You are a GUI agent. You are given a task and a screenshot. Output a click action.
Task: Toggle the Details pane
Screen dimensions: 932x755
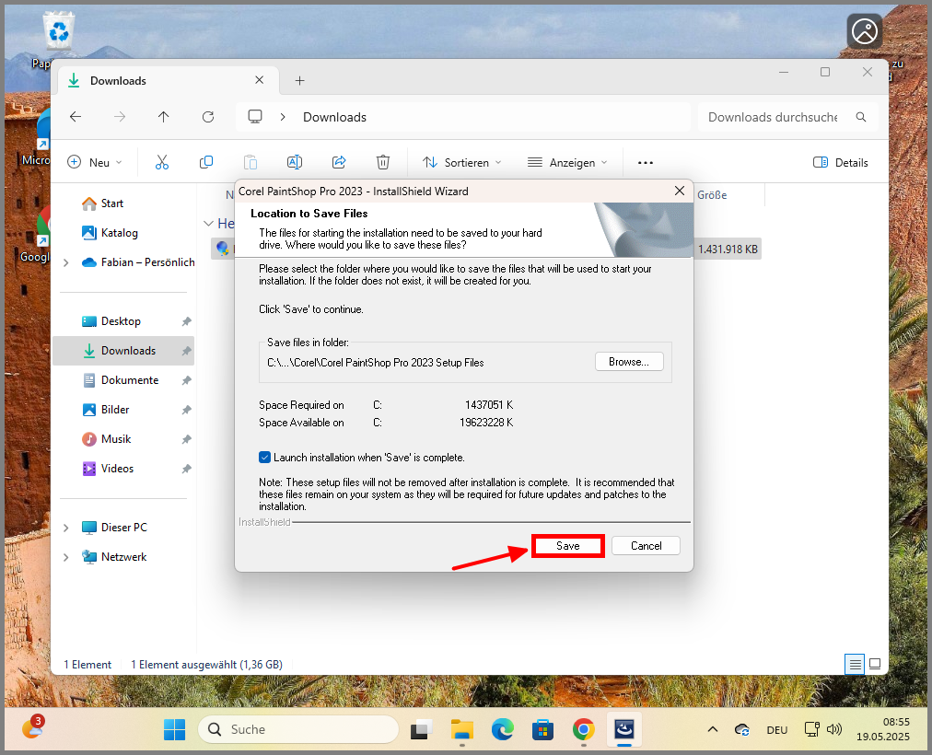[x=840, y=162]
